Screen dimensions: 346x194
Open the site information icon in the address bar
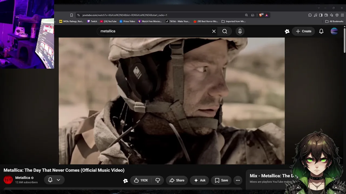(x=78, y=15)
